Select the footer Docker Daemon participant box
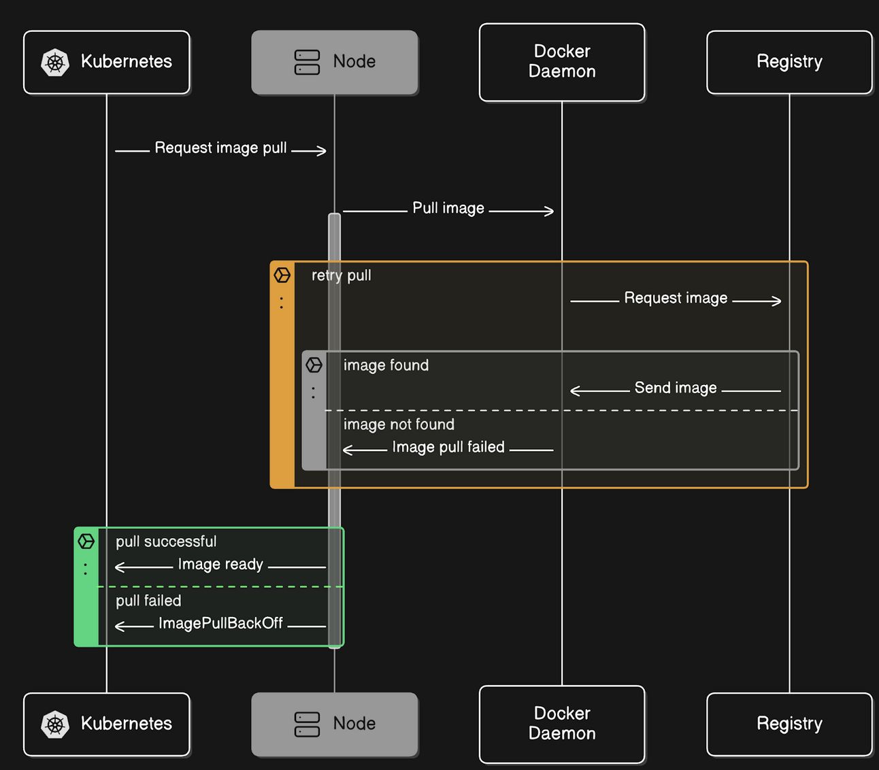This screenshot has width=879, height=770. point(562,724)
